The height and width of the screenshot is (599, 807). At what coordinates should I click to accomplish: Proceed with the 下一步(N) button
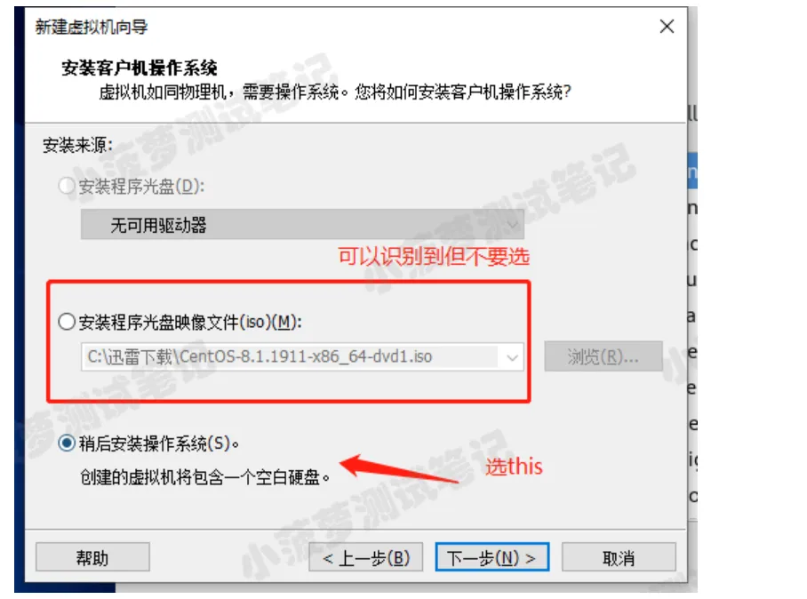tap(492, 557)
